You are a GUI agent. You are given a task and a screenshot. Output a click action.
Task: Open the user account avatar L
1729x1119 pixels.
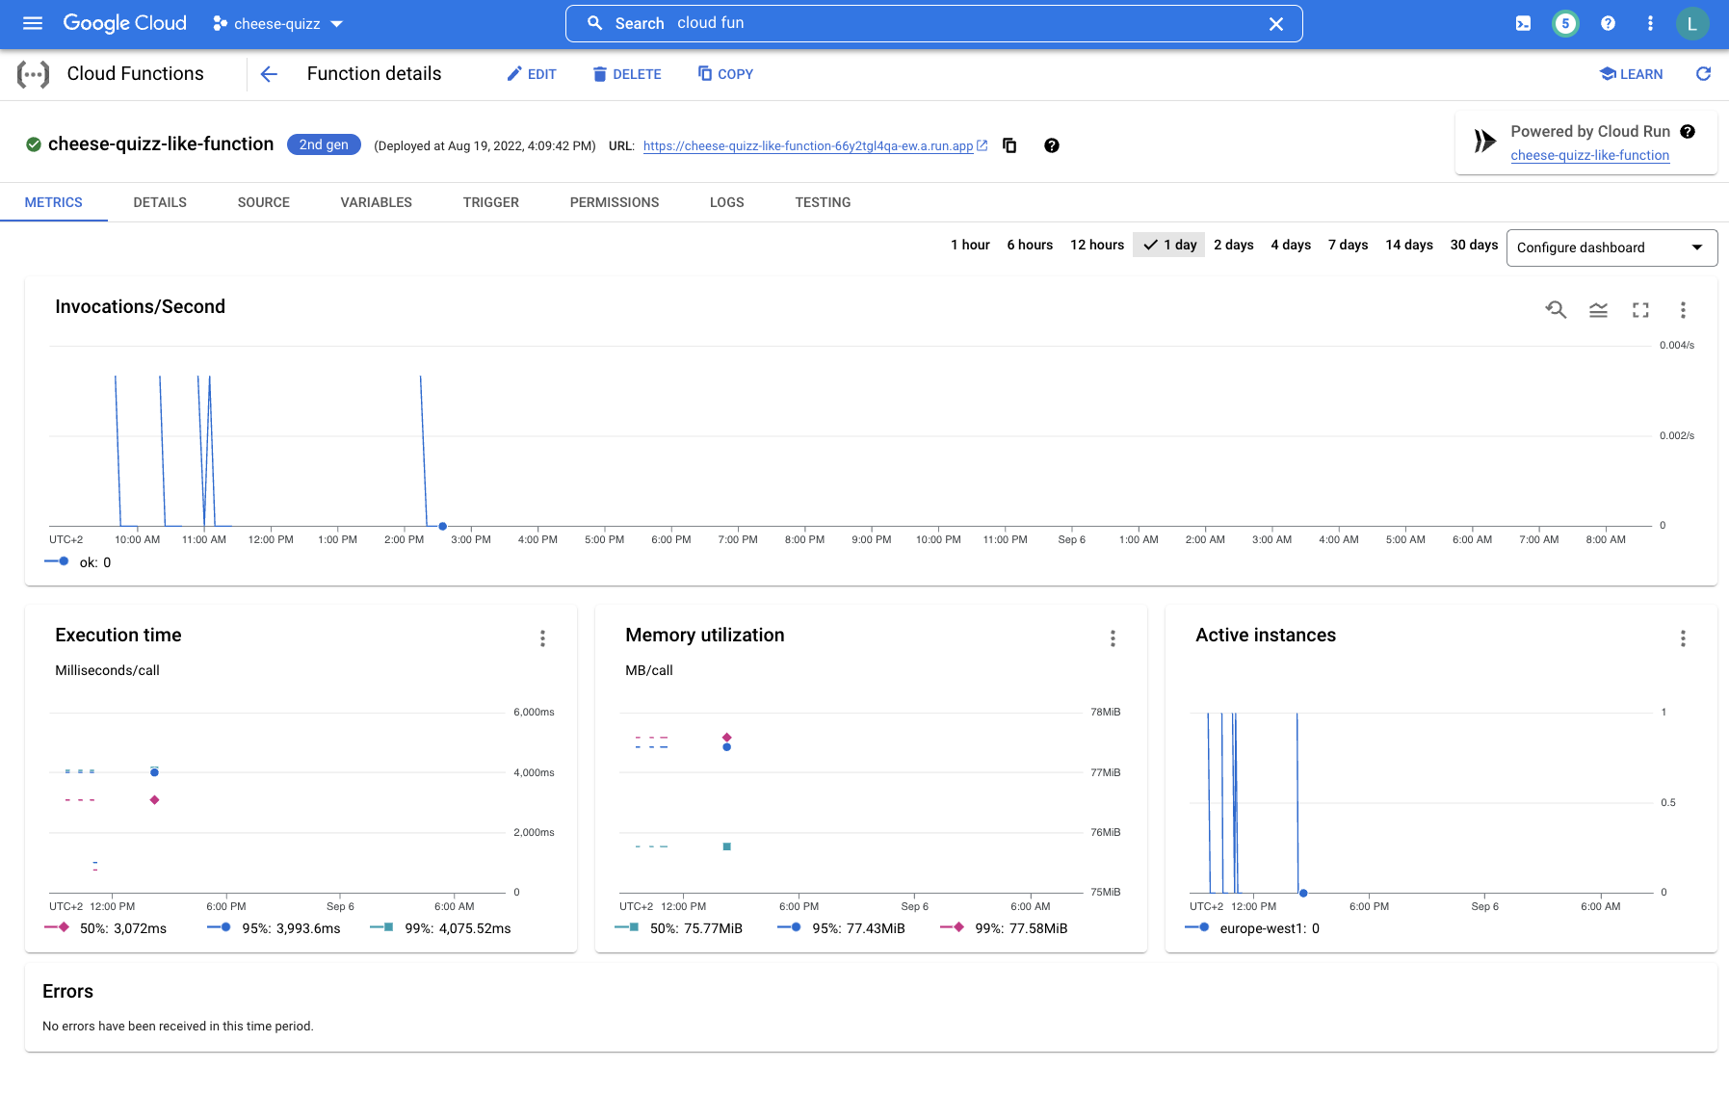tap(1692, 24)
